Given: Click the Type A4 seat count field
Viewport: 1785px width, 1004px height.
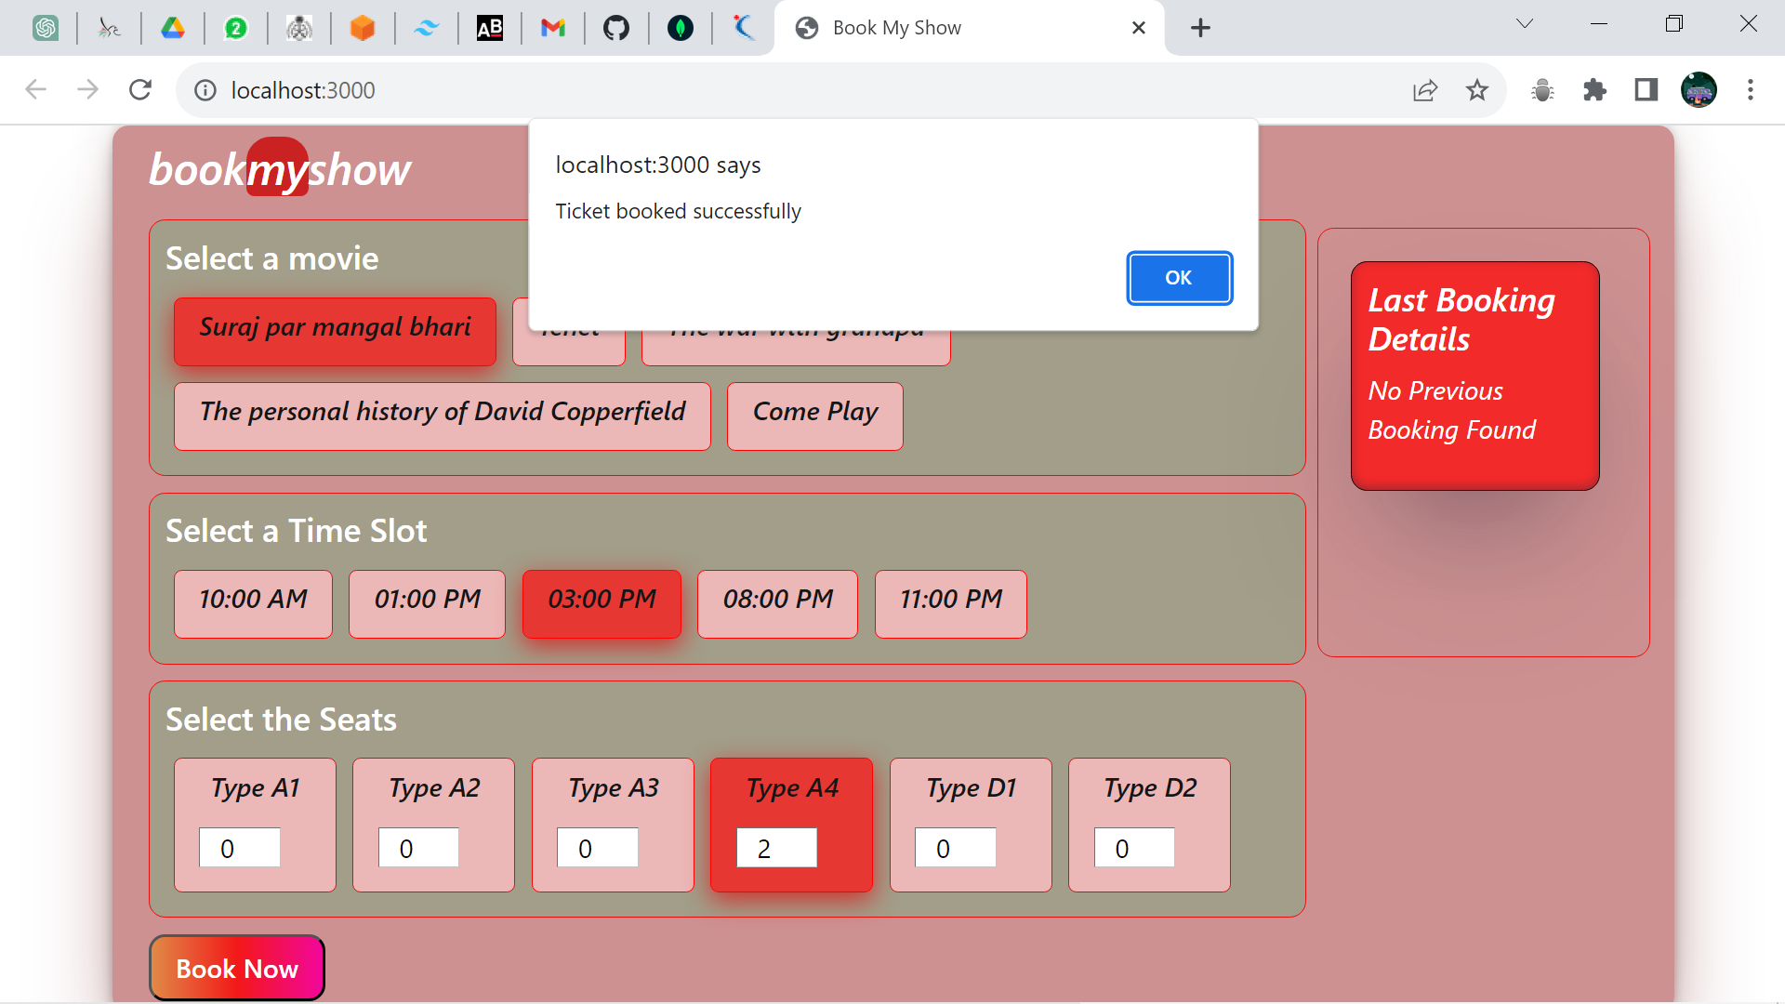Looking at the screenshot, I should pyautogui.click(x=776, y=848).
